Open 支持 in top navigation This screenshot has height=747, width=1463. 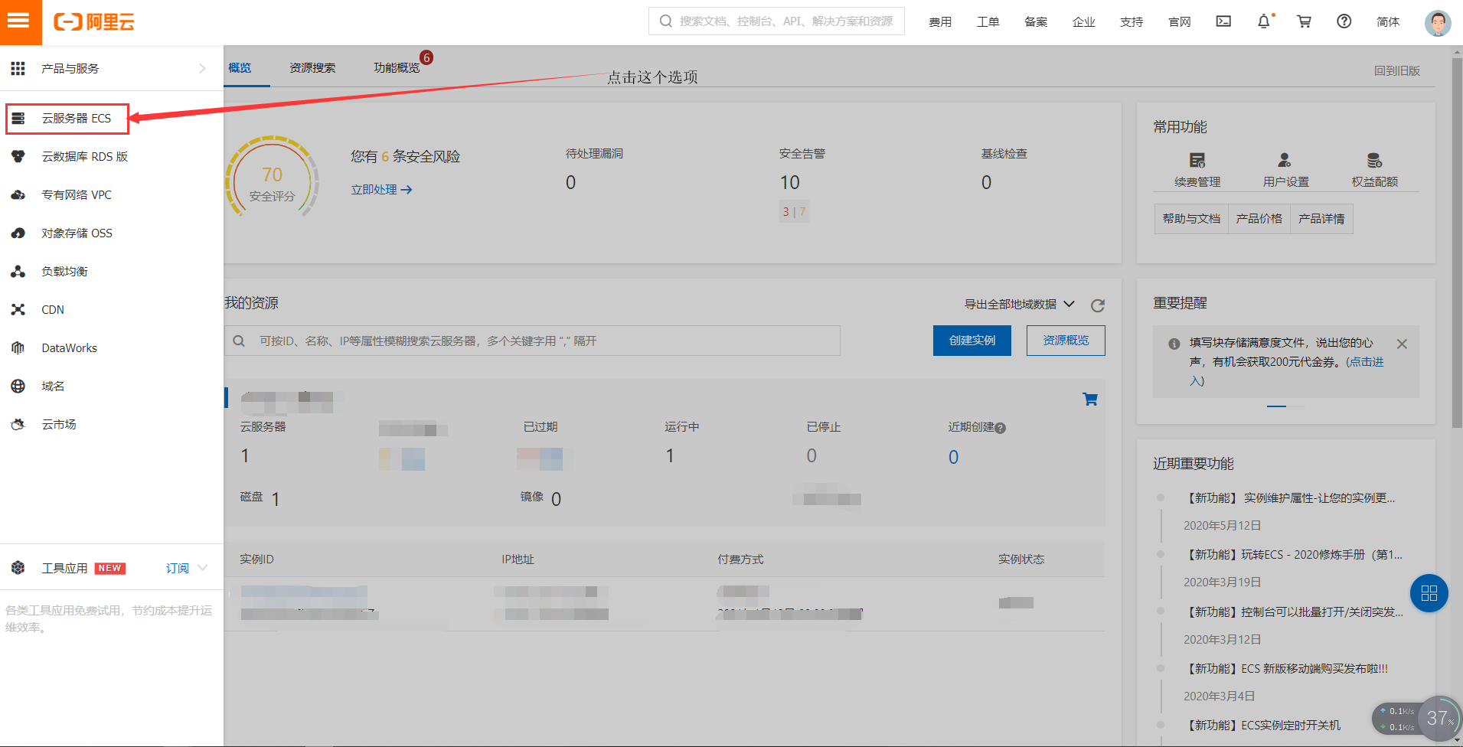coord(1132,21)
